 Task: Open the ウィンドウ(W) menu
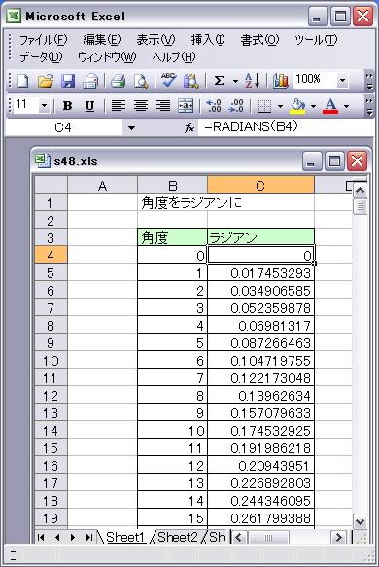(107, 56)
